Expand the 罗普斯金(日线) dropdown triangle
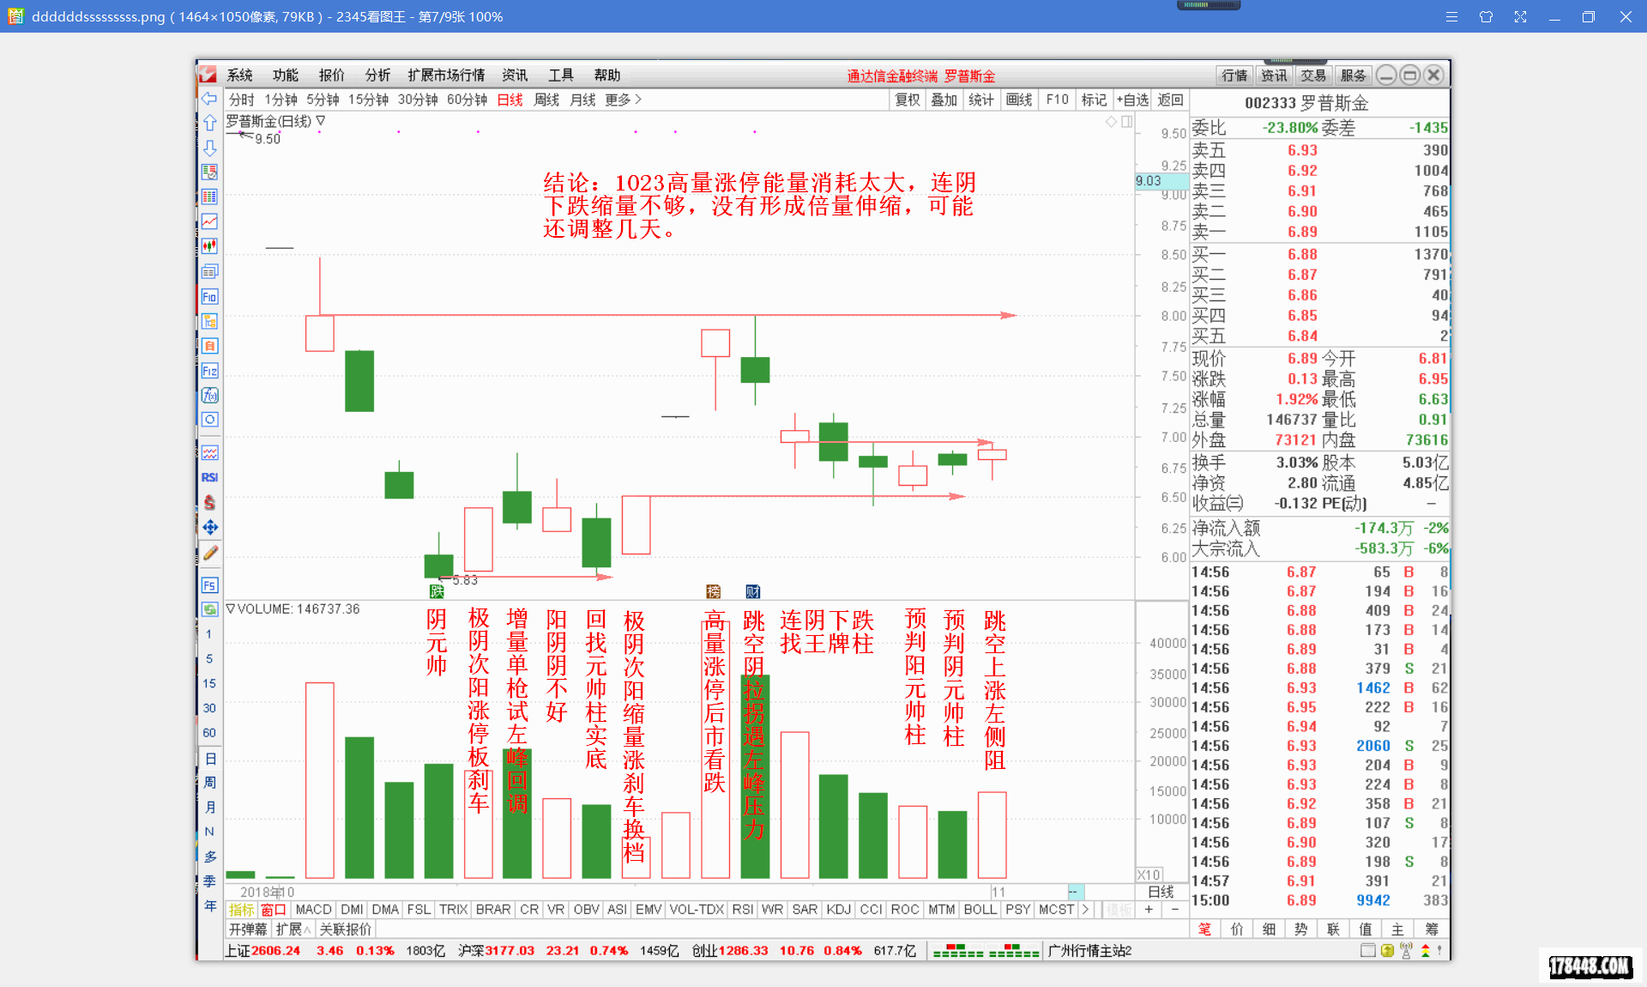 pyautogui.click(x=321, y=121)
